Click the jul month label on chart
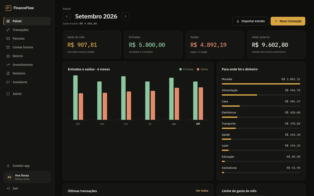314x196 pixels. 150,124
